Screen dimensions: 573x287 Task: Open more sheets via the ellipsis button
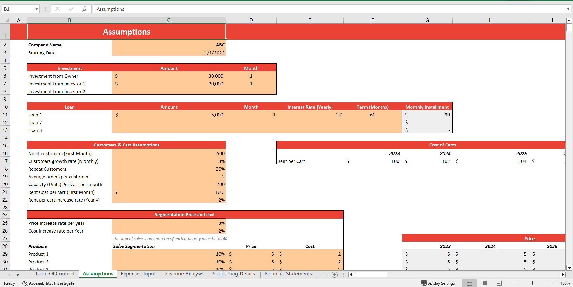(x=326, y=274)
